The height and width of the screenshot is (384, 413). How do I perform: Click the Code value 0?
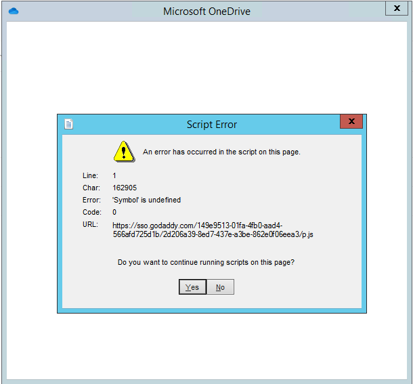[x=114, y=212]
